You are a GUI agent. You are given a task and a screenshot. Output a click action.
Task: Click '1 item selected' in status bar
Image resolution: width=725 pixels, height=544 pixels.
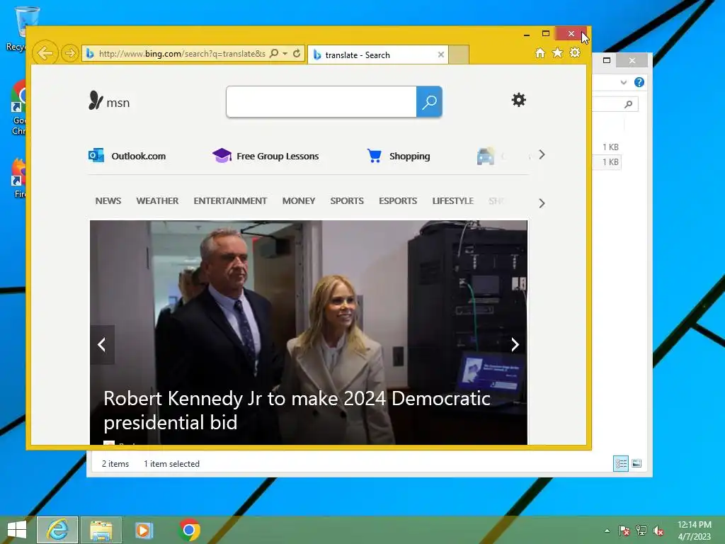click(x=171, y=463)
